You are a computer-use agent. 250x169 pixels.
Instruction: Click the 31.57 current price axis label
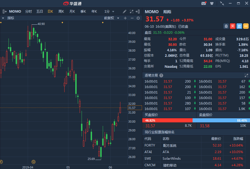(135, 108)
